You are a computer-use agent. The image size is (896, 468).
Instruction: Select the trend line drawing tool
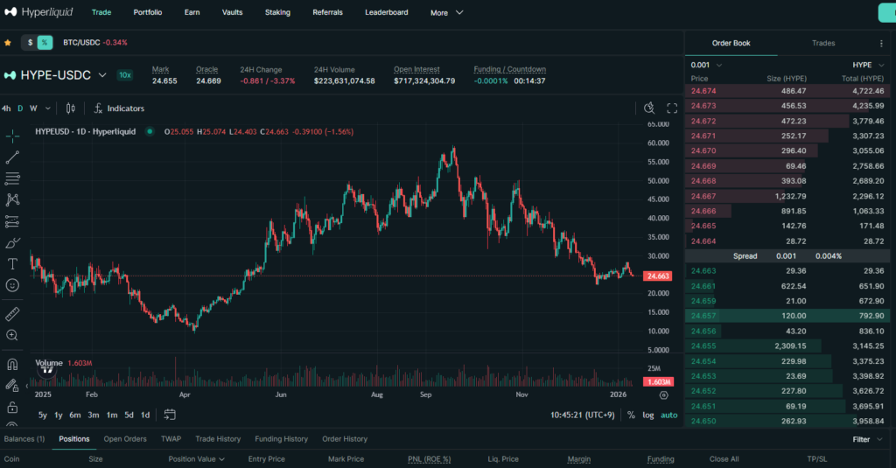tap(12, 157)
